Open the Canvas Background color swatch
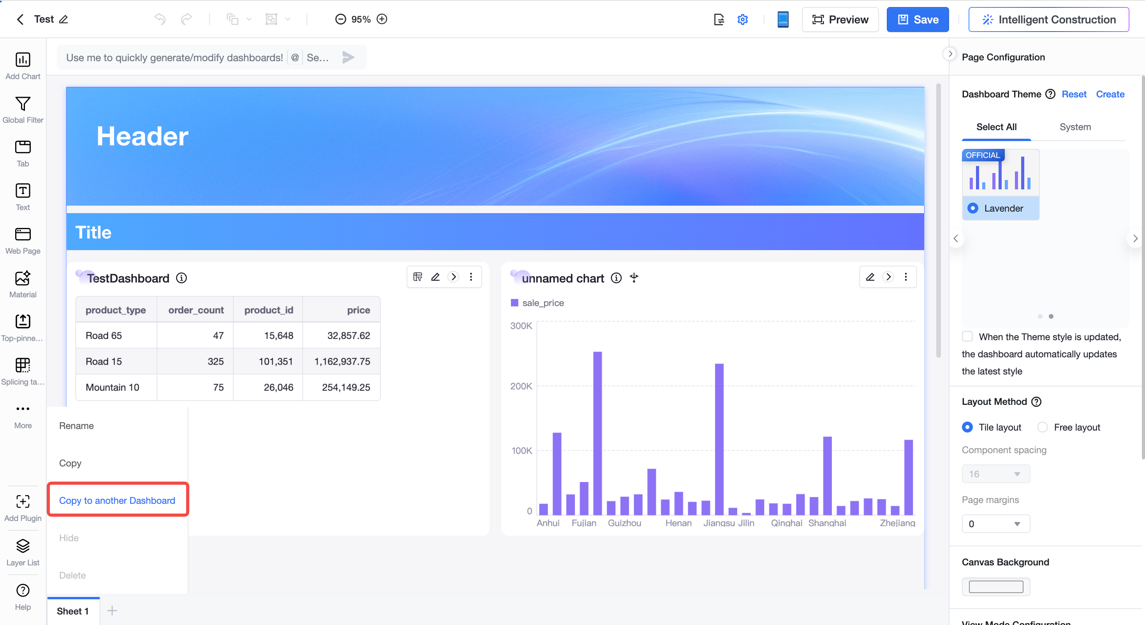 (996, 587)
